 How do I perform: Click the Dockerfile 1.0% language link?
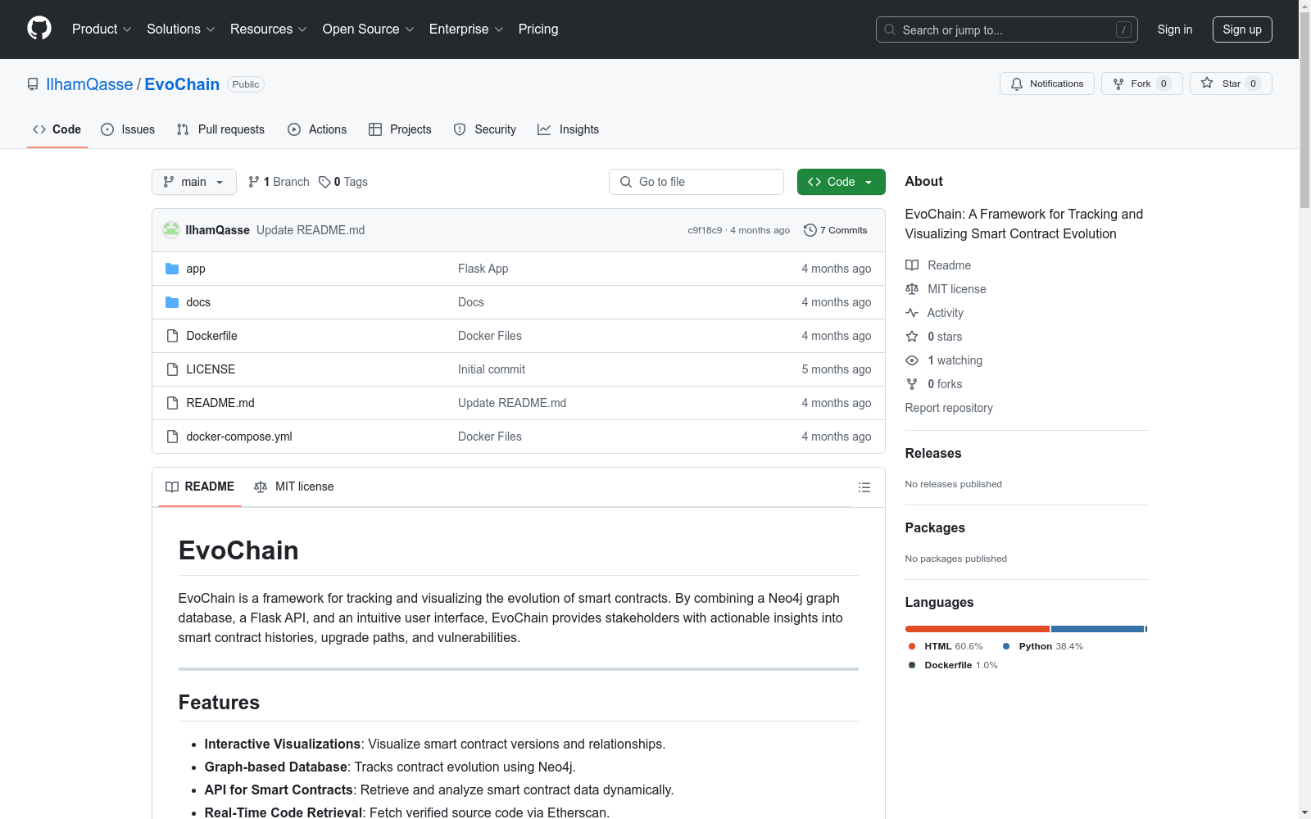click(953, 665)
